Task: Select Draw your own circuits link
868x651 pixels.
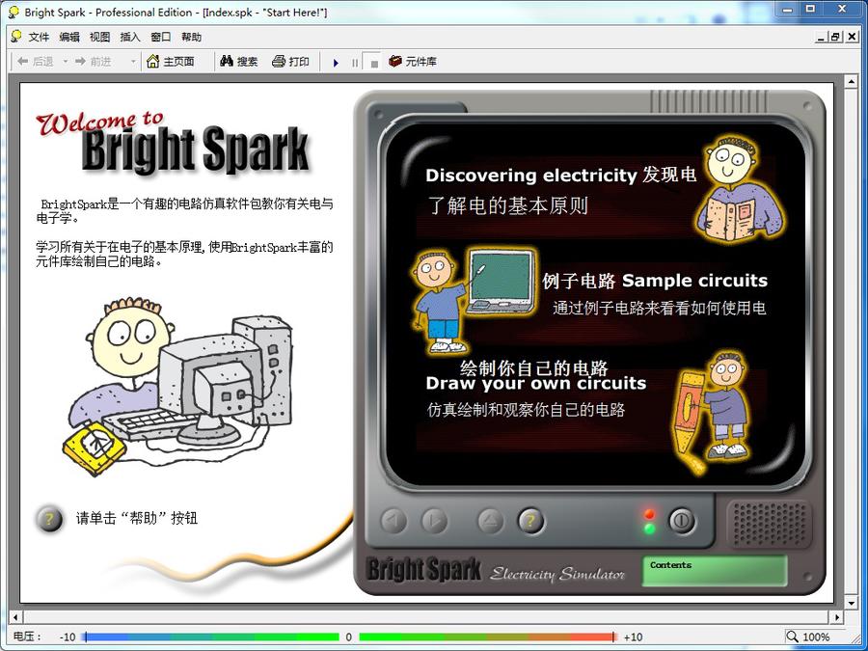Action: pyautogui.click(x=535, y=383)
